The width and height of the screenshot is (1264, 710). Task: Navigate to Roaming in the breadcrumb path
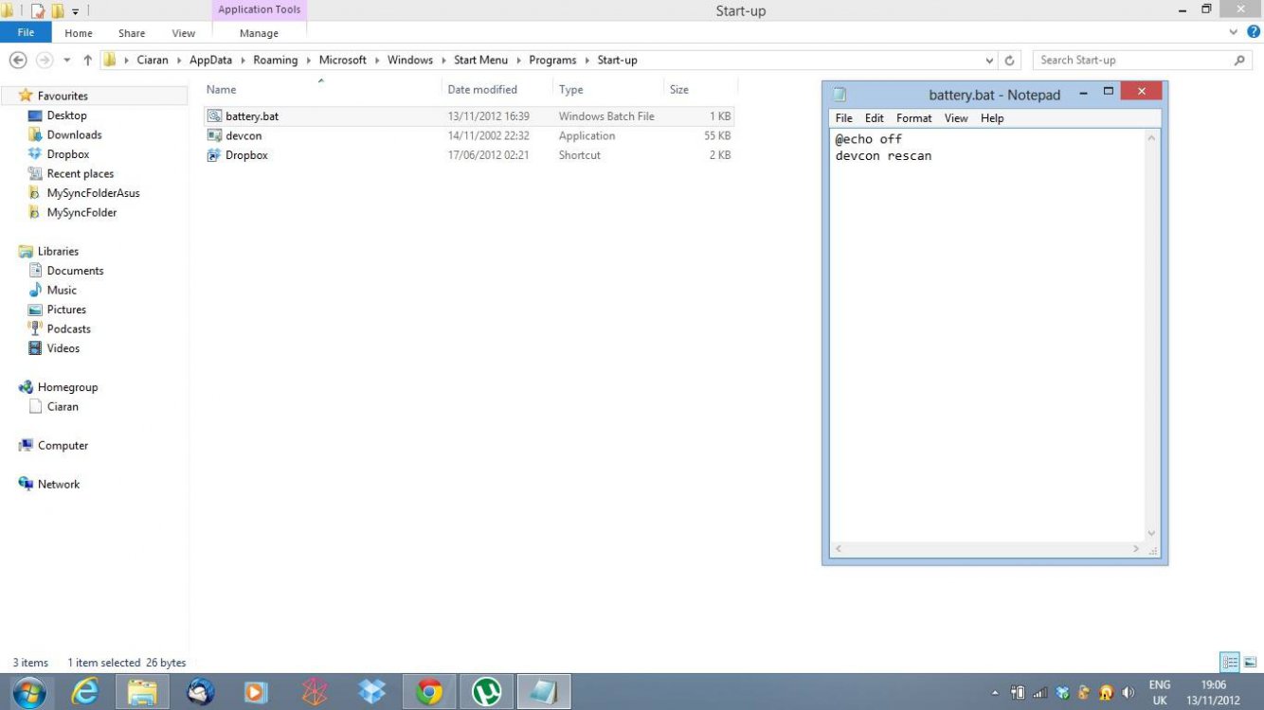click(275, 61)
